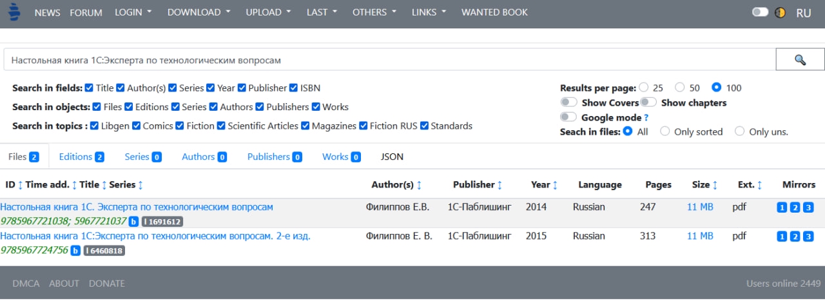Select Only sorted files option
825x308 pixels.
(x=665, y=131)
